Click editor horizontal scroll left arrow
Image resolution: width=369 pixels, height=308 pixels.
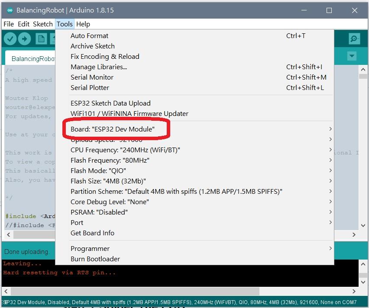(x=9, y=234)
